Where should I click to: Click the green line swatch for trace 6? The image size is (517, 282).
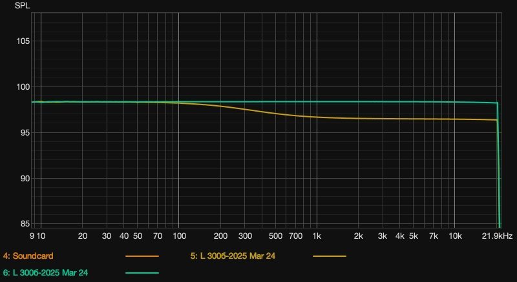tap(142, 274)
